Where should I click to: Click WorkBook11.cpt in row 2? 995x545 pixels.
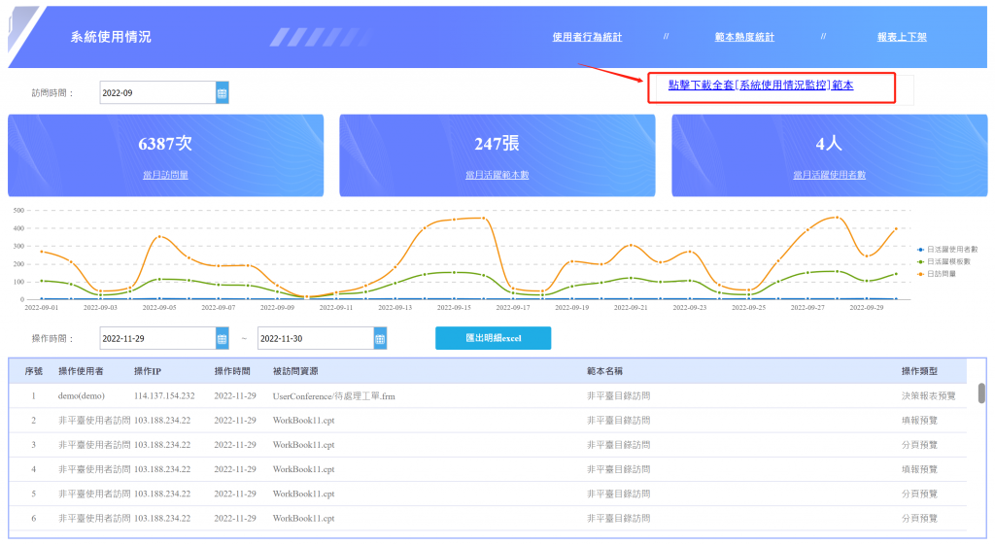(x=303, y=420)
